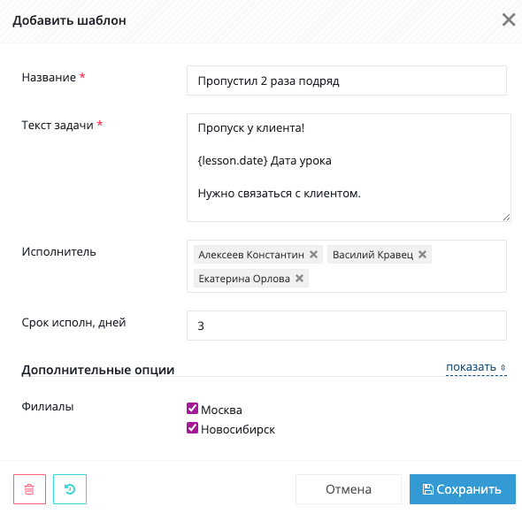Click the history restore icon button
The height and width of the screenshot is (514, 522).
70,489
